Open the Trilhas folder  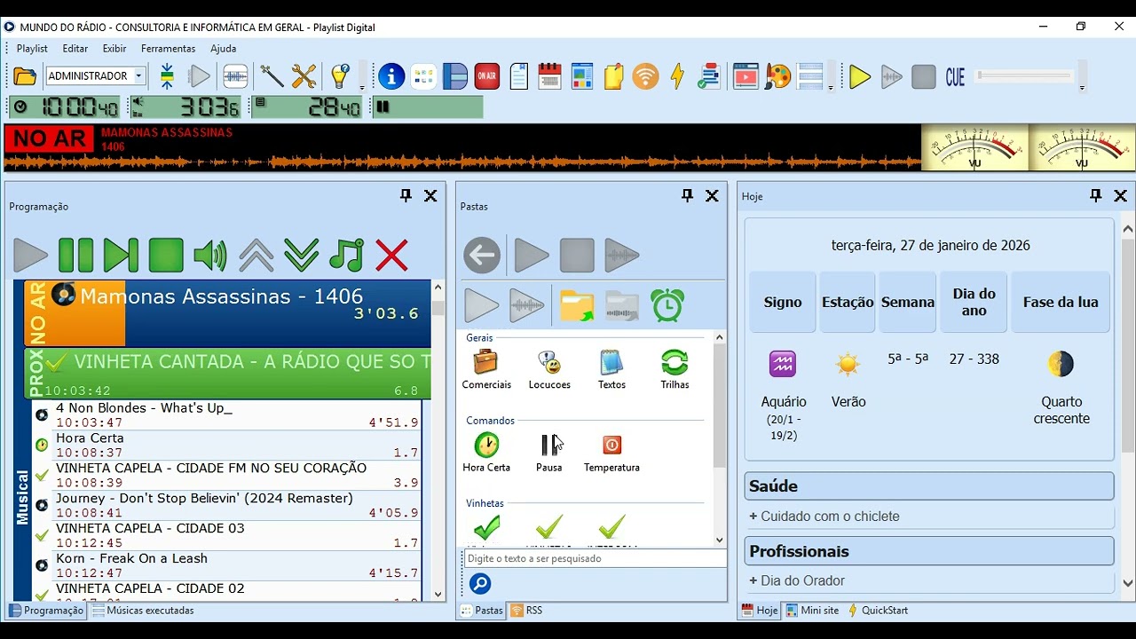(x=674, y=369)
